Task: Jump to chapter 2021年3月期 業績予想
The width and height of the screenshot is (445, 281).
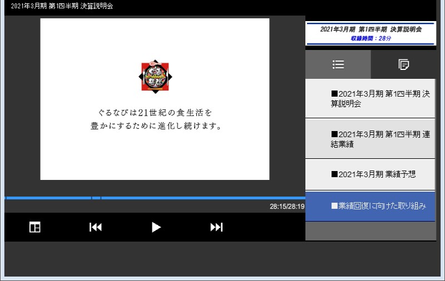Action: point(370,174)
